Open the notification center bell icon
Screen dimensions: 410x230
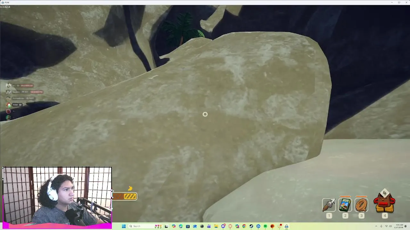(406, 226)
